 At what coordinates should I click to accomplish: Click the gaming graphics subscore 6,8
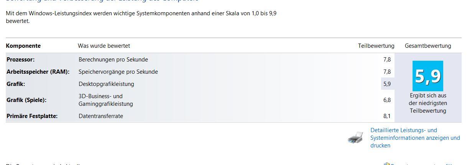tap(387, 100)
